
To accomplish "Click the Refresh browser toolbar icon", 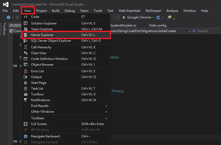I will [158, 17].
